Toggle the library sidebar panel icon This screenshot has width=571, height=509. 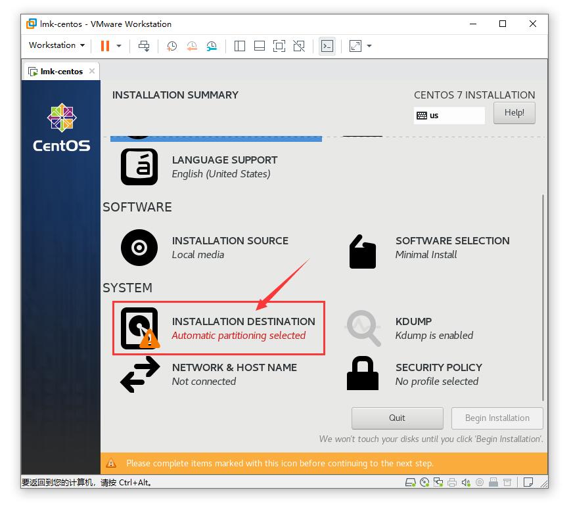point(240,46)
